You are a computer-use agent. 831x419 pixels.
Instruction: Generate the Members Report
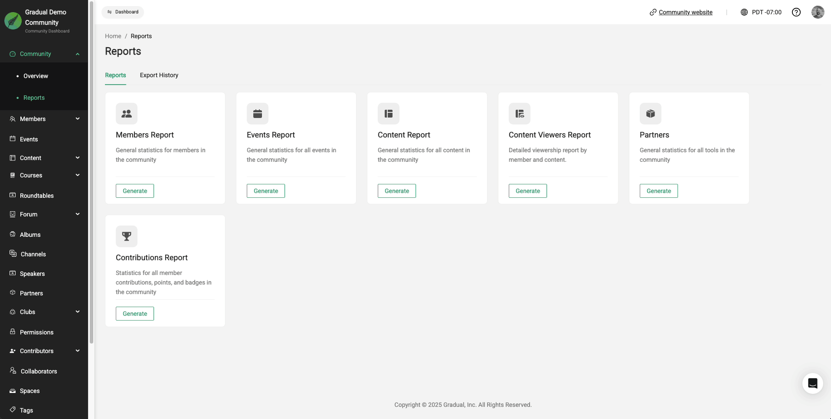point(135,191)
